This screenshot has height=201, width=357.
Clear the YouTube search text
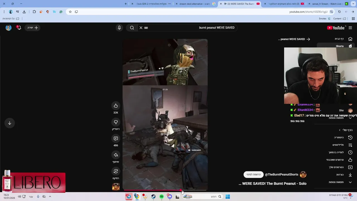(141, 28)
